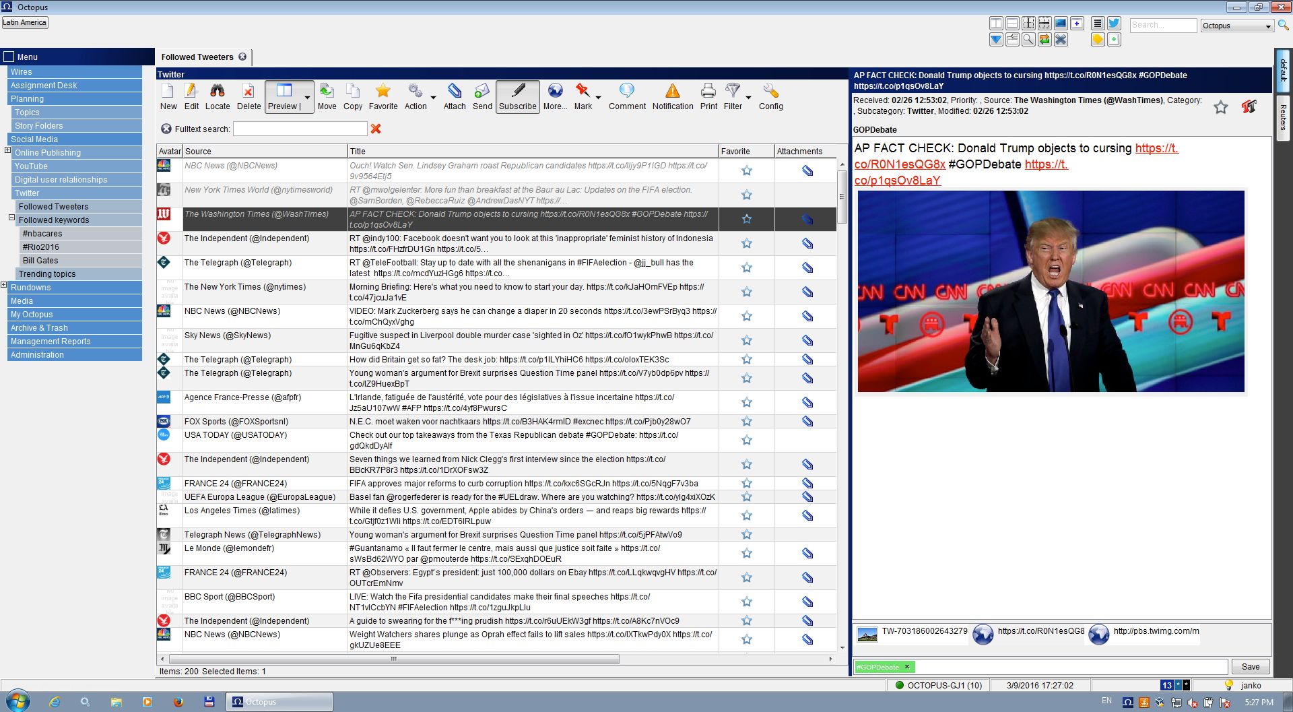Click the Fulltext search input field
1293x712 pixels.
click(300, 129)
